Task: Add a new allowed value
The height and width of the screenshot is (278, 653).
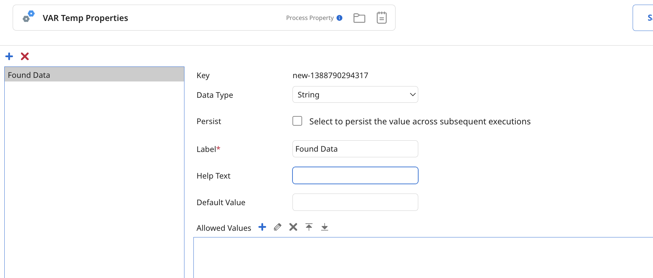Action: [x=262, y=227]
